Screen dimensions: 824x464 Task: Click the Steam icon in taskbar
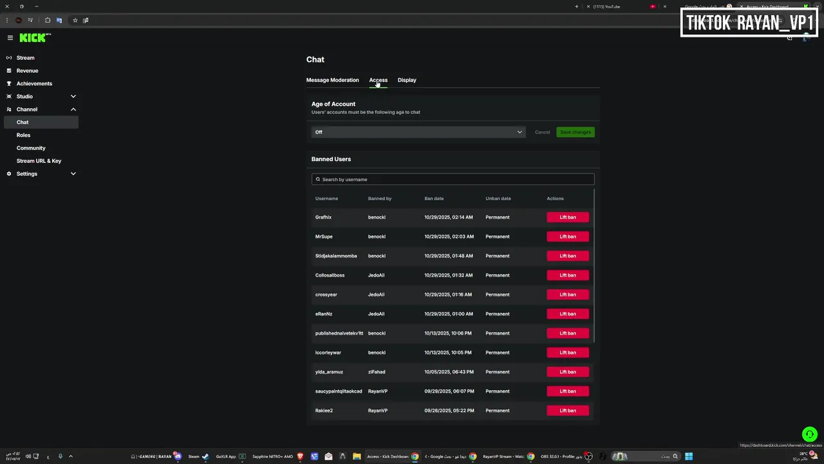coord(205,456)
